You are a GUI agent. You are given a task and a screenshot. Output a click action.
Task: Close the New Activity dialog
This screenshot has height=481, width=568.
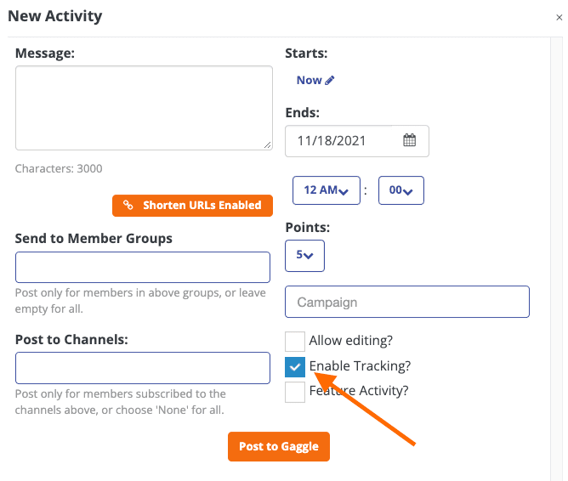coord(559,17)
